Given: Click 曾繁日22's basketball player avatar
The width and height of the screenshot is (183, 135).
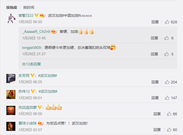Looking at the screenshot, I should 11,19.
